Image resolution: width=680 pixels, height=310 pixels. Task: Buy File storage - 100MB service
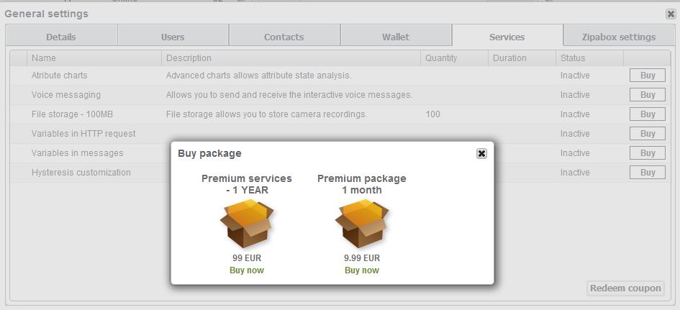coord(648,114)
